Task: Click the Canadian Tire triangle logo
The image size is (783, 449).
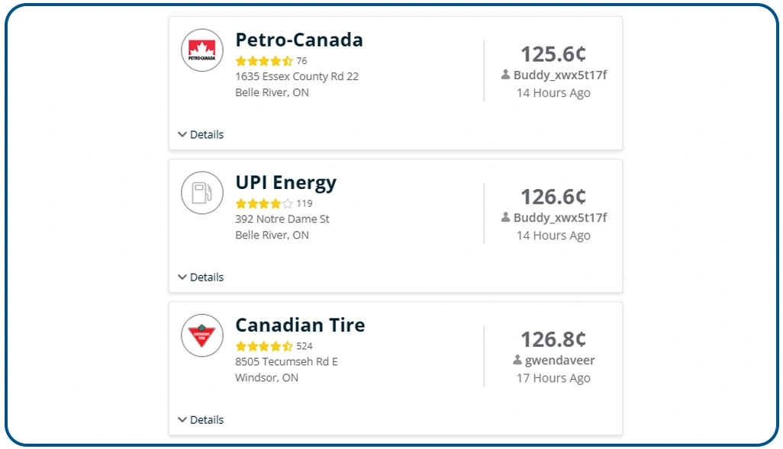Action: coord(201,335)
